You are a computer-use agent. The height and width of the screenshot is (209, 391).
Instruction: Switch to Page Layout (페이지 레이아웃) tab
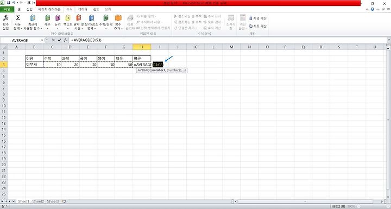pyautogui.click(x=49, y=9)
